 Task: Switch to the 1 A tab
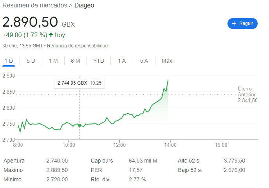click(122, 61)
